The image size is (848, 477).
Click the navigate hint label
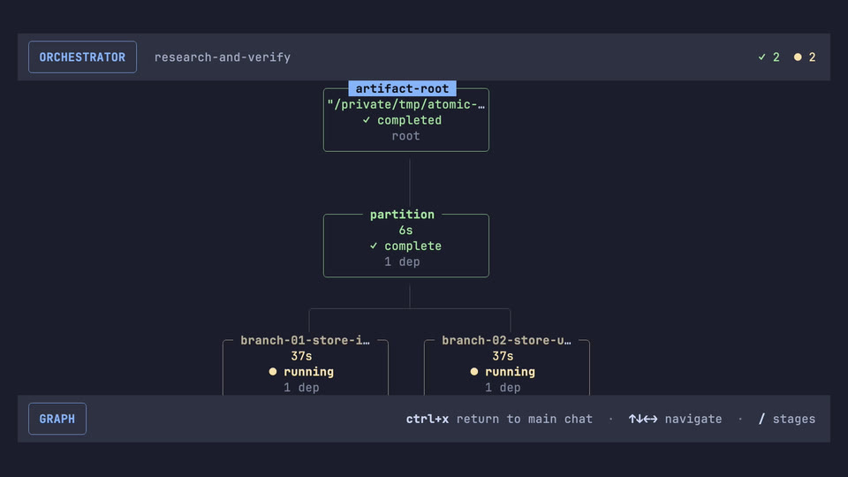(693, 419)
